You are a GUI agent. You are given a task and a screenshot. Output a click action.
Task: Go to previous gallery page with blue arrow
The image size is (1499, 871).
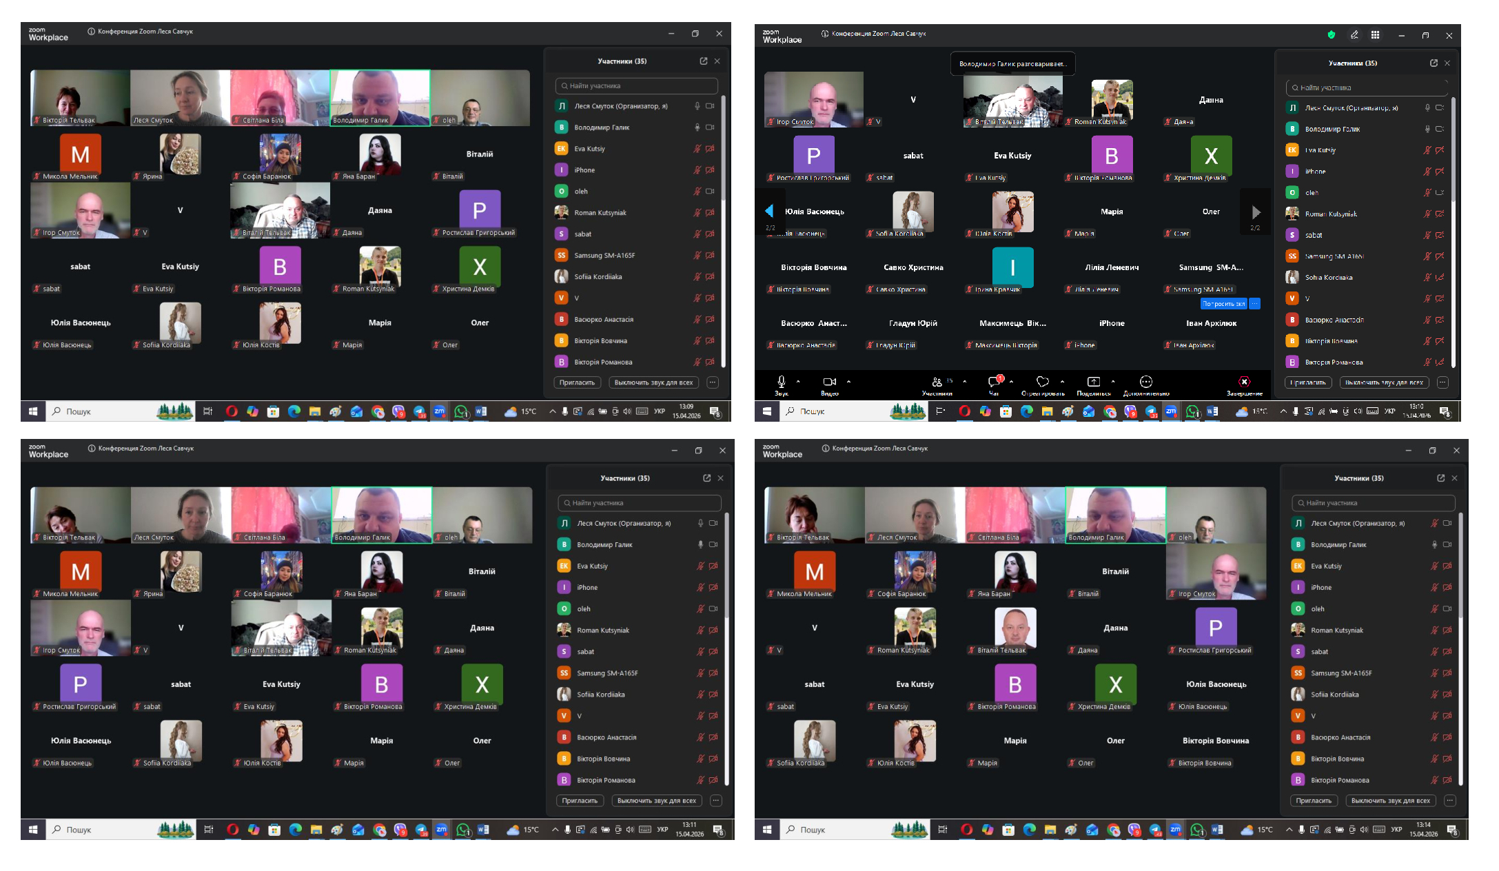coord(770,211)
